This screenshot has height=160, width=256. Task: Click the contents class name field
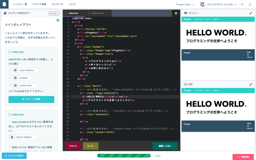coord(25,78)
